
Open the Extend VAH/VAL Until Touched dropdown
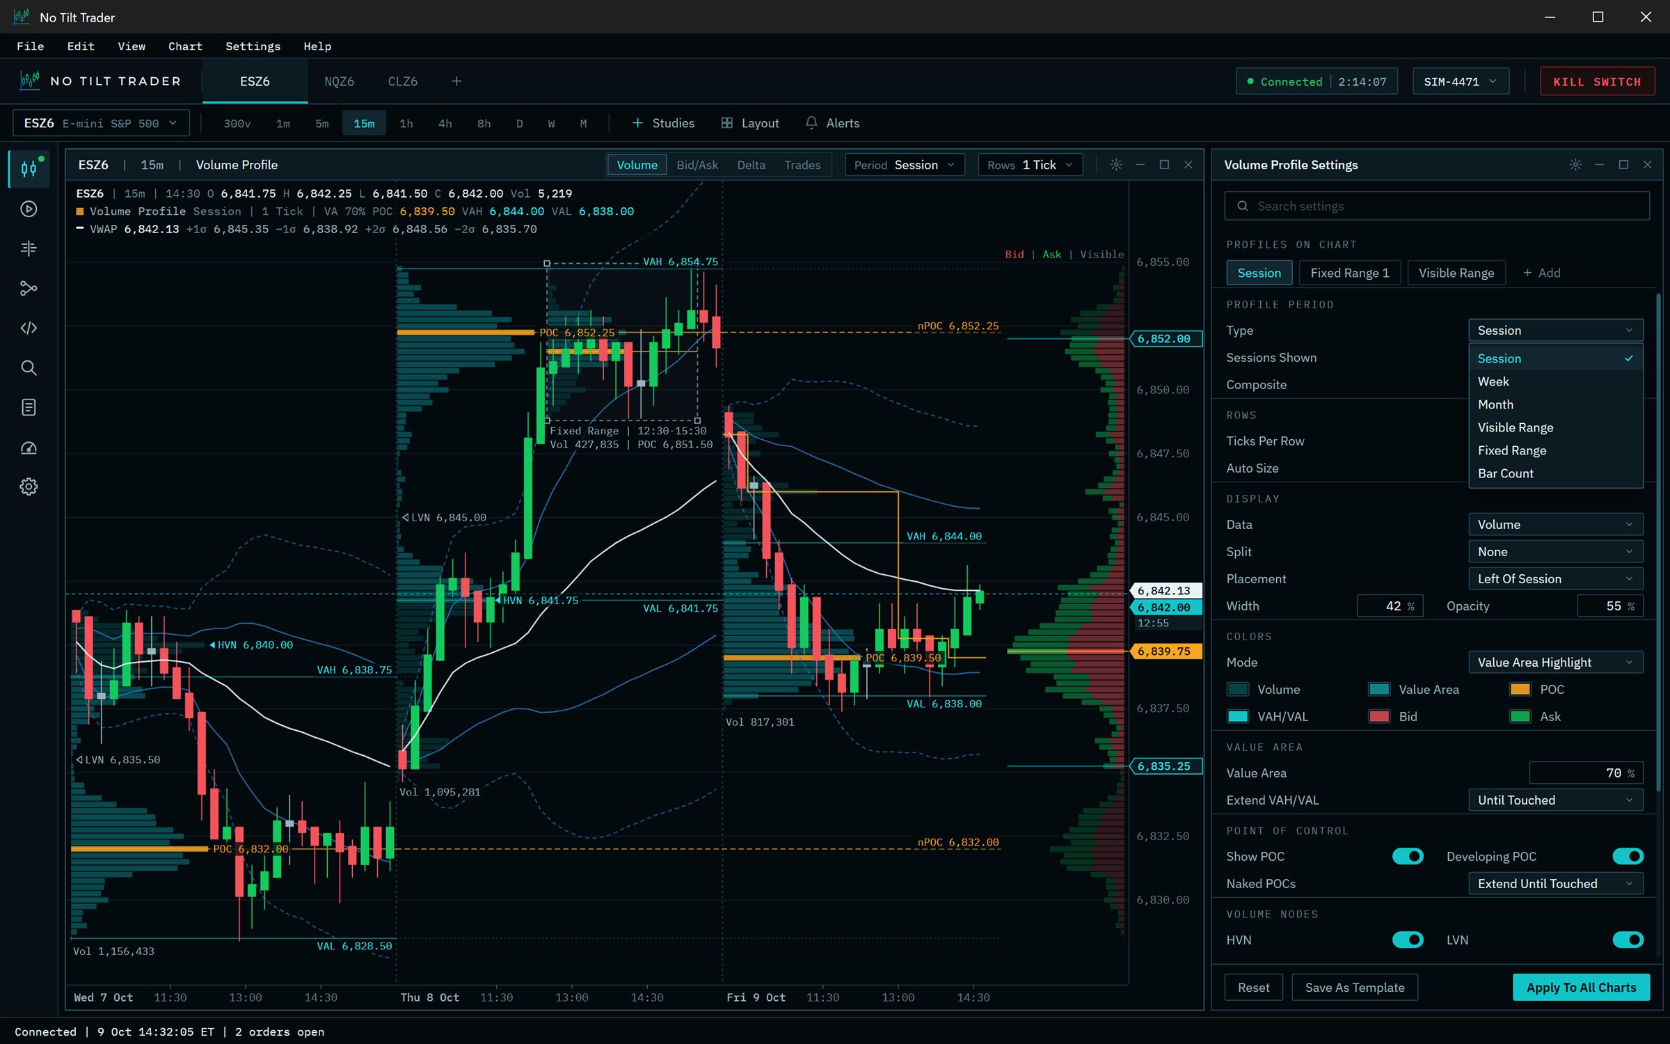(1556, 800)
